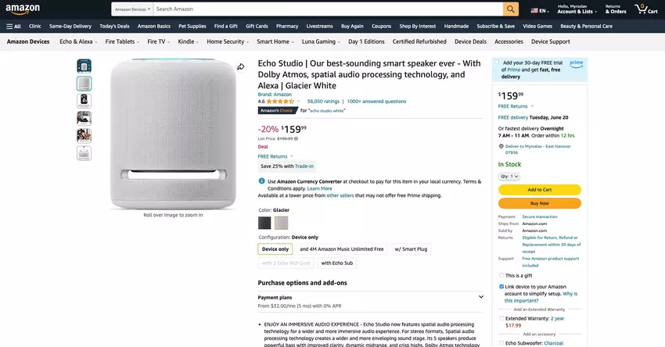665x347 pixels.
Task: Open the Amazon Devices search category dropdown
Action: point(131,9)
